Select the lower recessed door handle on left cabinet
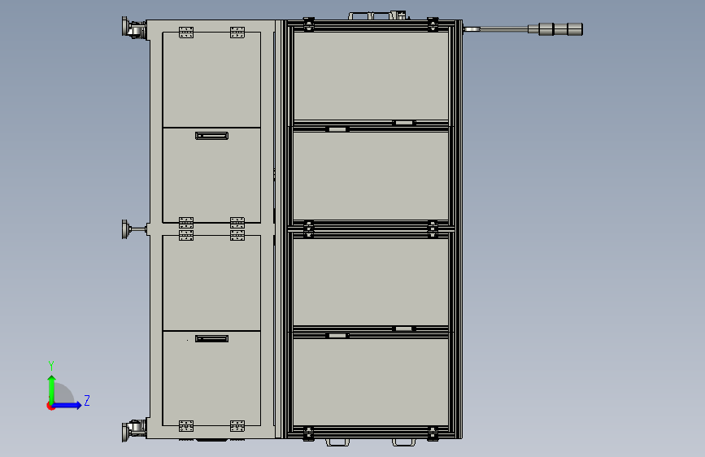This screenshot has width=705, height=457. coord(211,339)
